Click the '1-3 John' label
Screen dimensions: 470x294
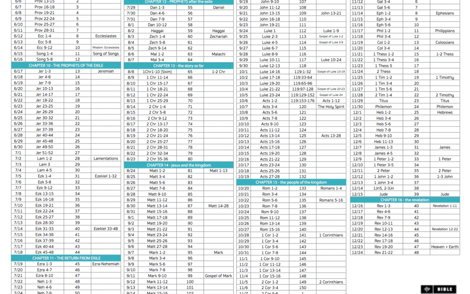(x=444, y=177)
